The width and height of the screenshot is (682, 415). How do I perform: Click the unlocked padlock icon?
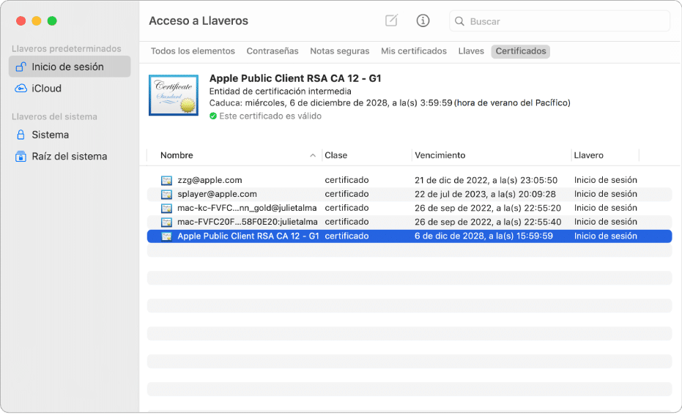point(21,67)
